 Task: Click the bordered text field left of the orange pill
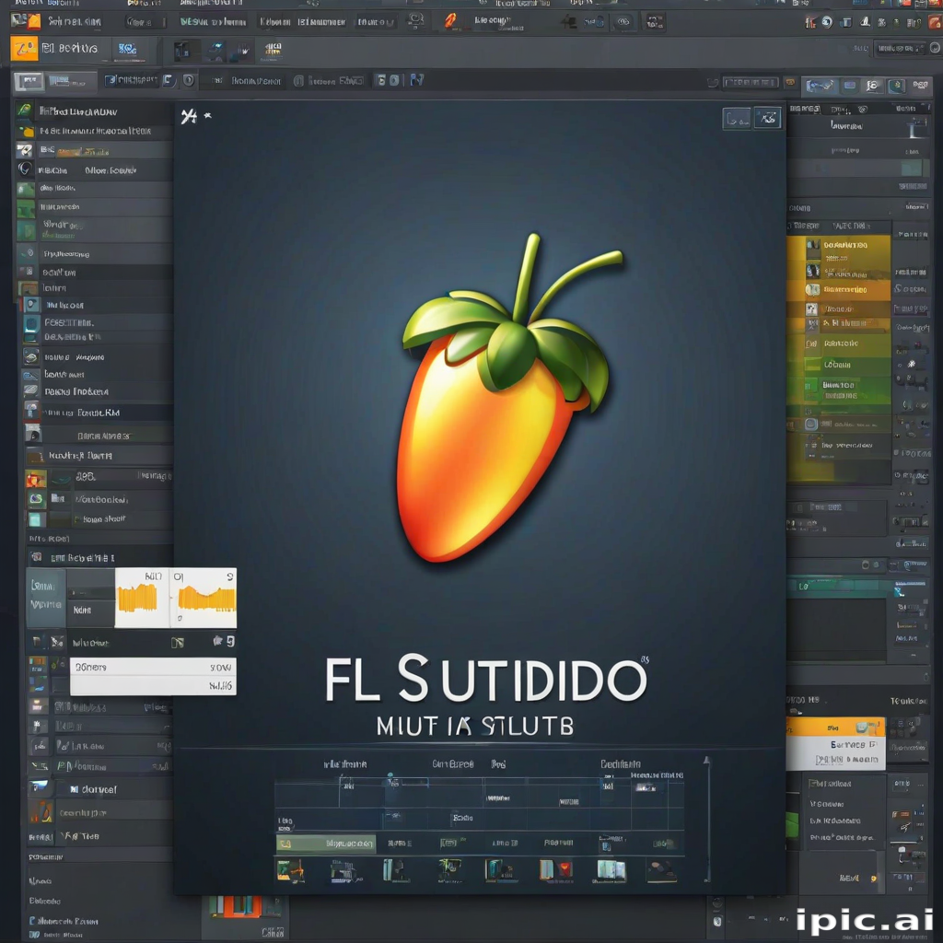click(x=750, y=82)
